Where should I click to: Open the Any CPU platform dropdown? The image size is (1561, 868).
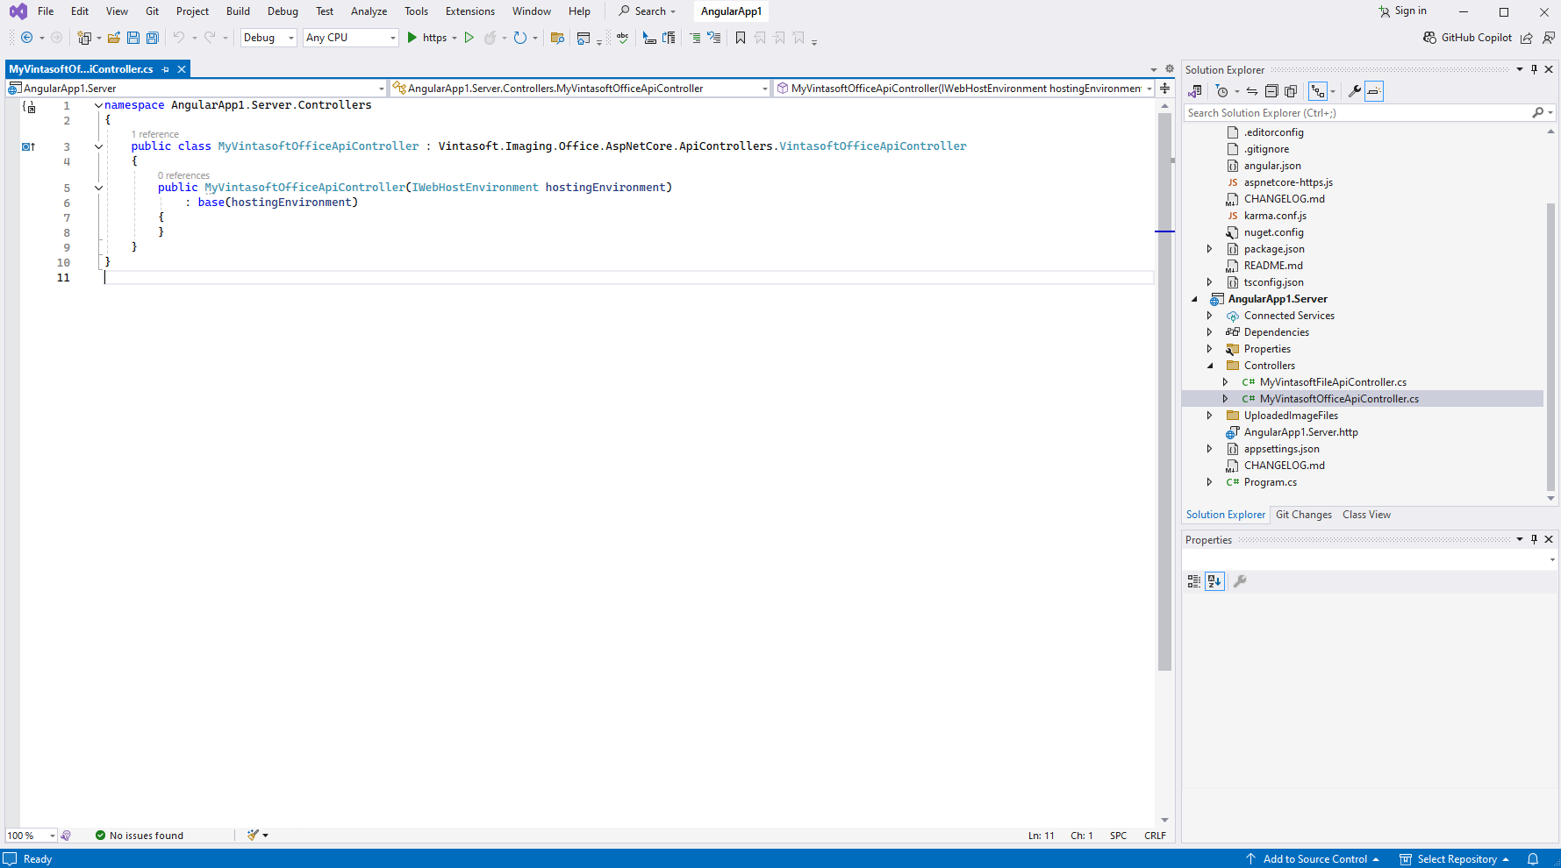coord(351,38)
